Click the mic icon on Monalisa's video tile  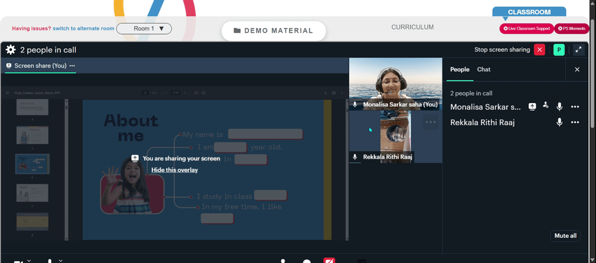(355, 104)
